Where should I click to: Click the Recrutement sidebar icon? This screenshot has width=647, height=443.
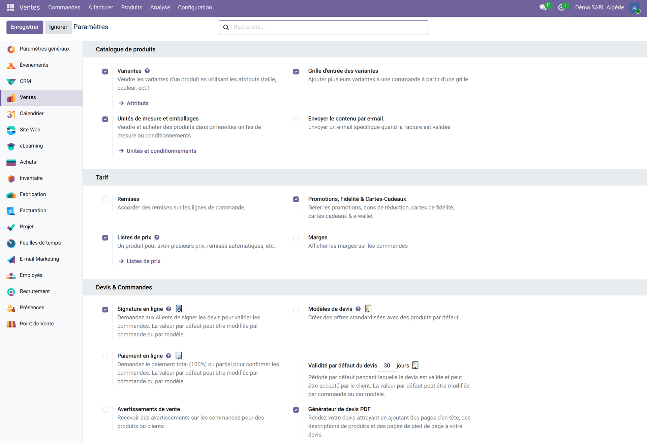pyautogui.click(x=11, y=292)
